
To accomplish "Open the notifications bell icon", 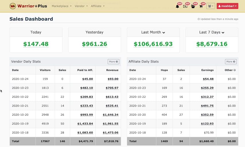I will [x=177, y=6].
